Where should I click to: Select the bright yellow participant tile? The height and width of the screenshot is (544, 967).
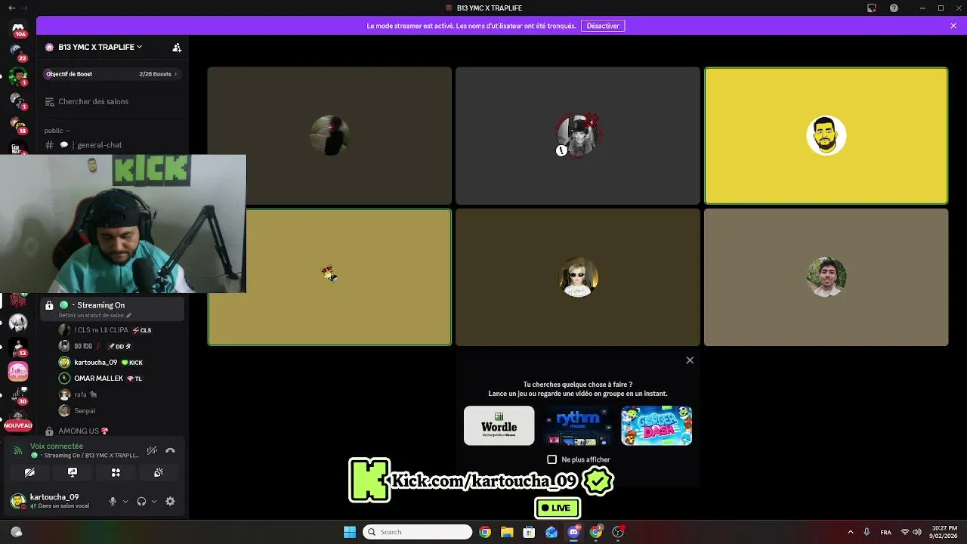click(826, 136)
